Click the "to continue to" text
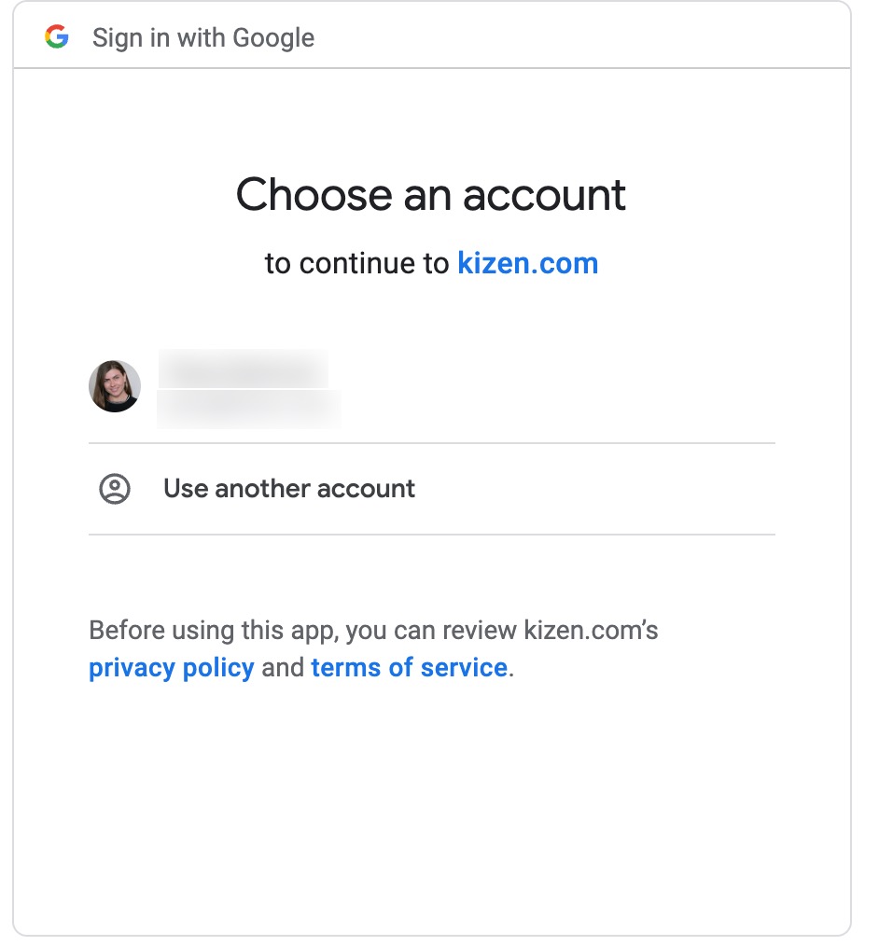879x946 pixels. coord(357,264)
